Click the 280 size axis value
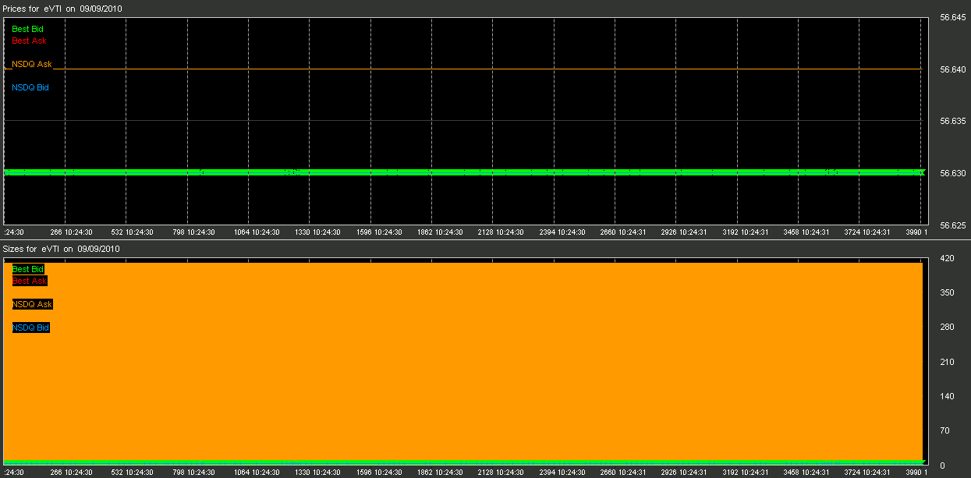 [948, 327]
